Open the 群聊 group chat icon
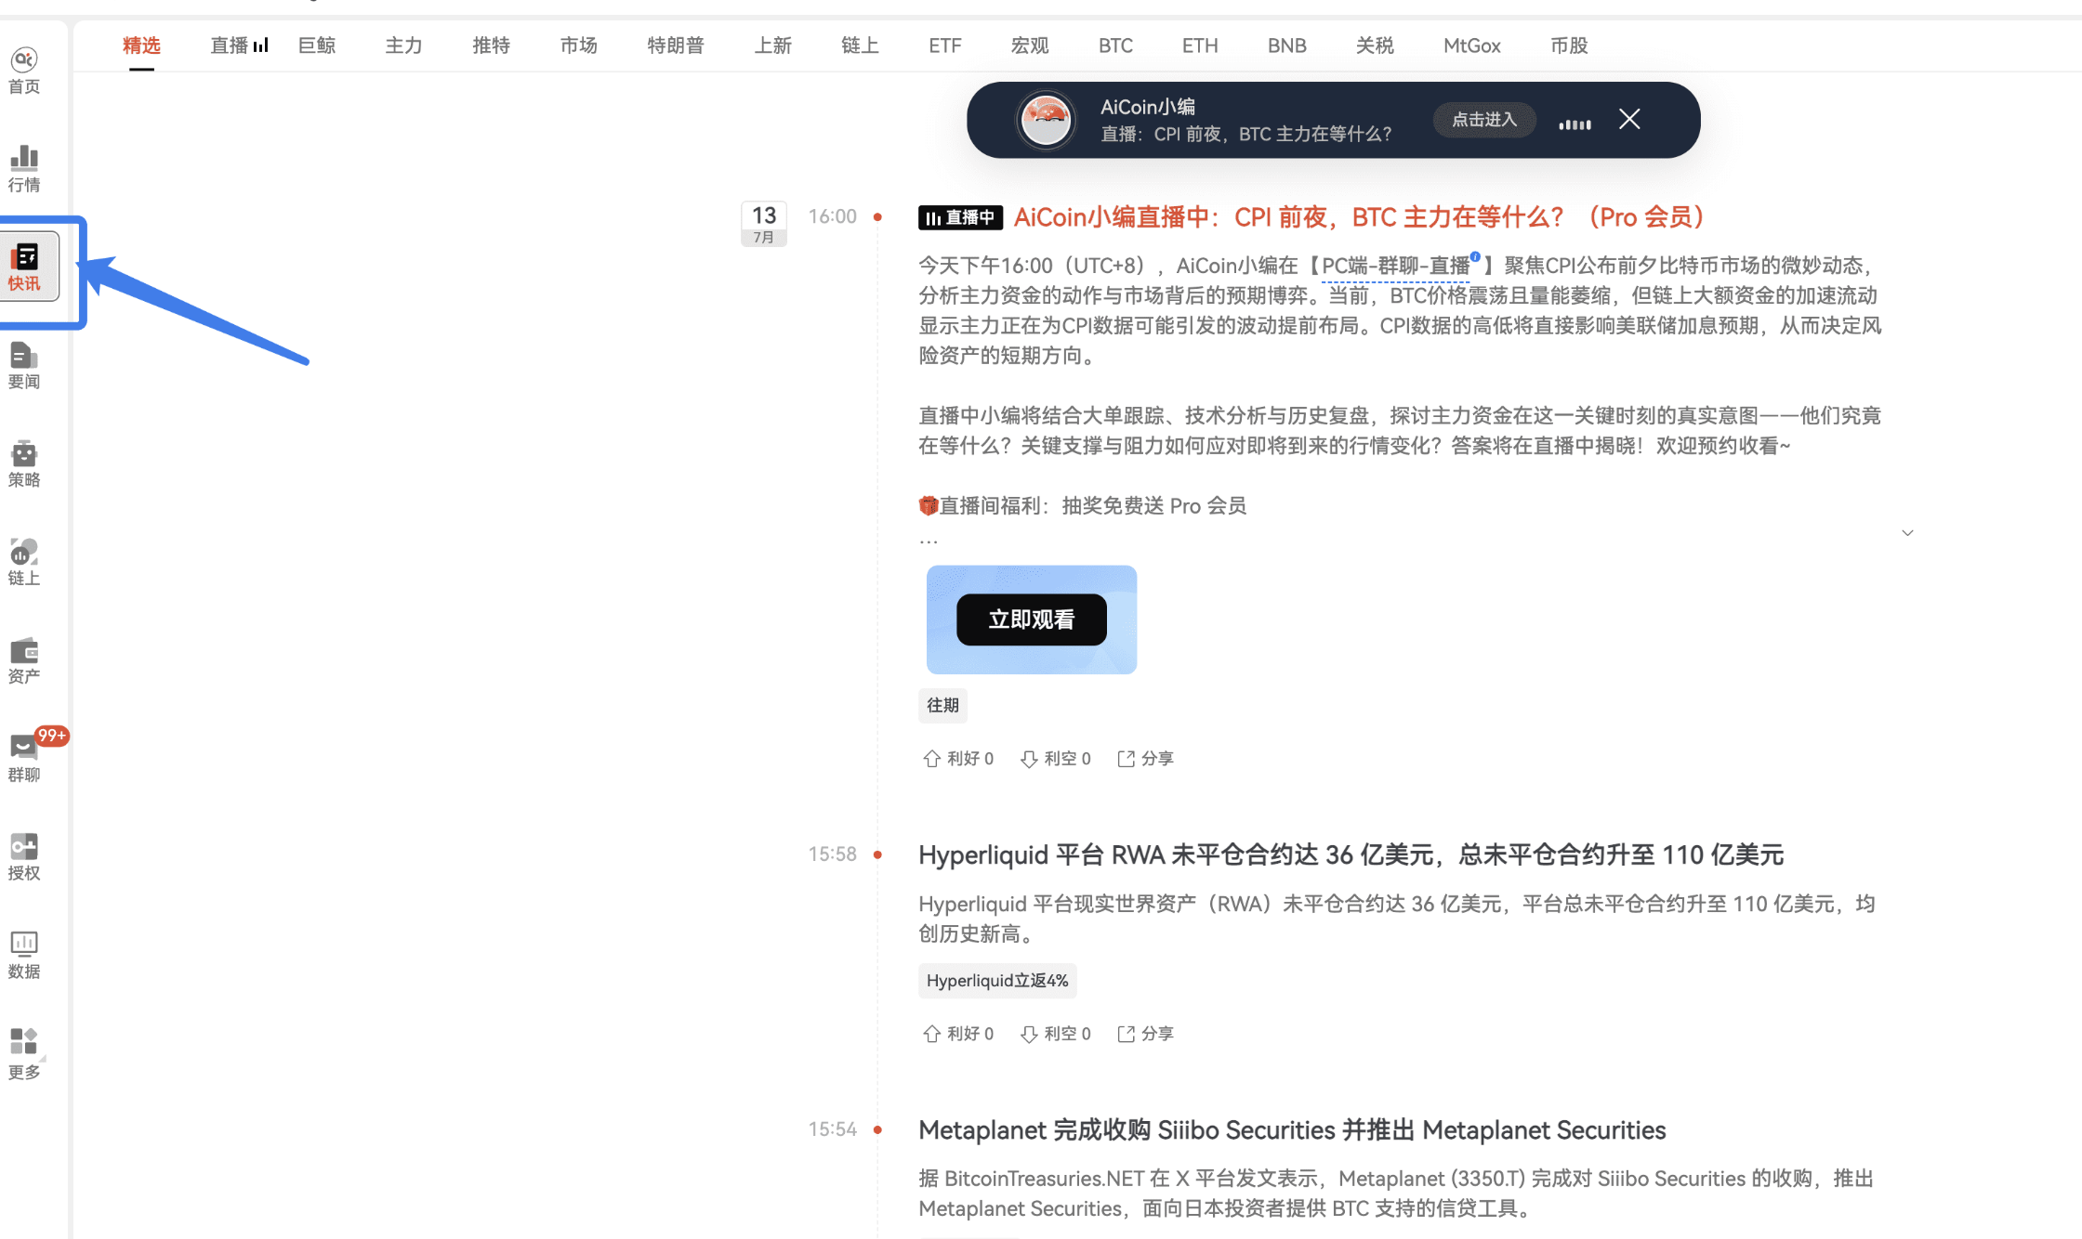The width and height of the screenshot is (2082, 1239). click(x=24, y=760)
